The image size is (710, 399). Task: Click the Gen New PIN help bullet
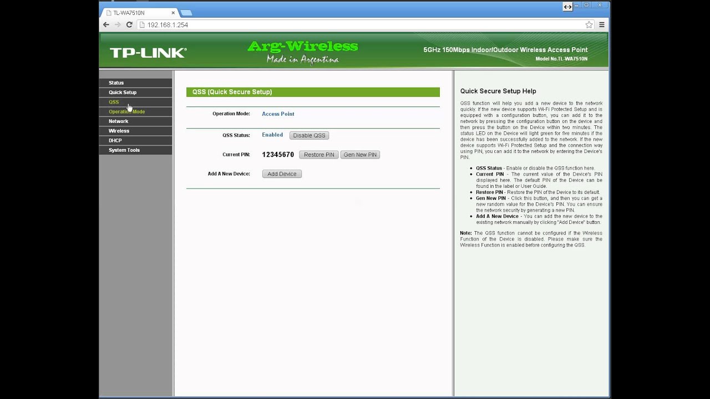pyautogui.click(x=539, y=204)
